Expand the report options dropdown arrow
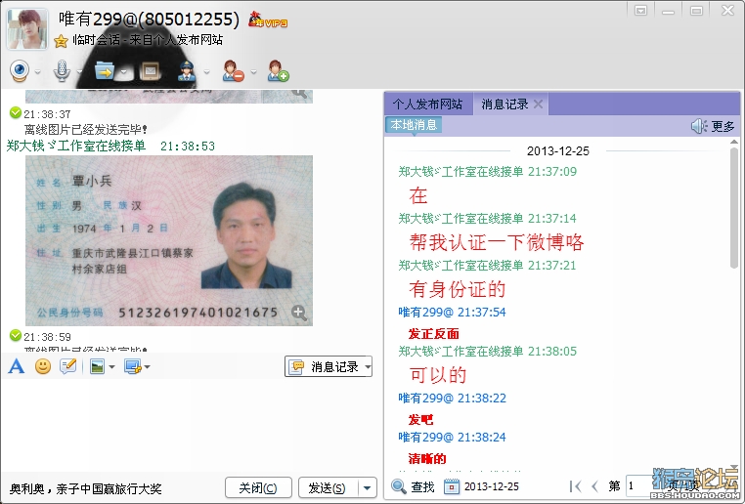745x504 pixels. [206, 72]
